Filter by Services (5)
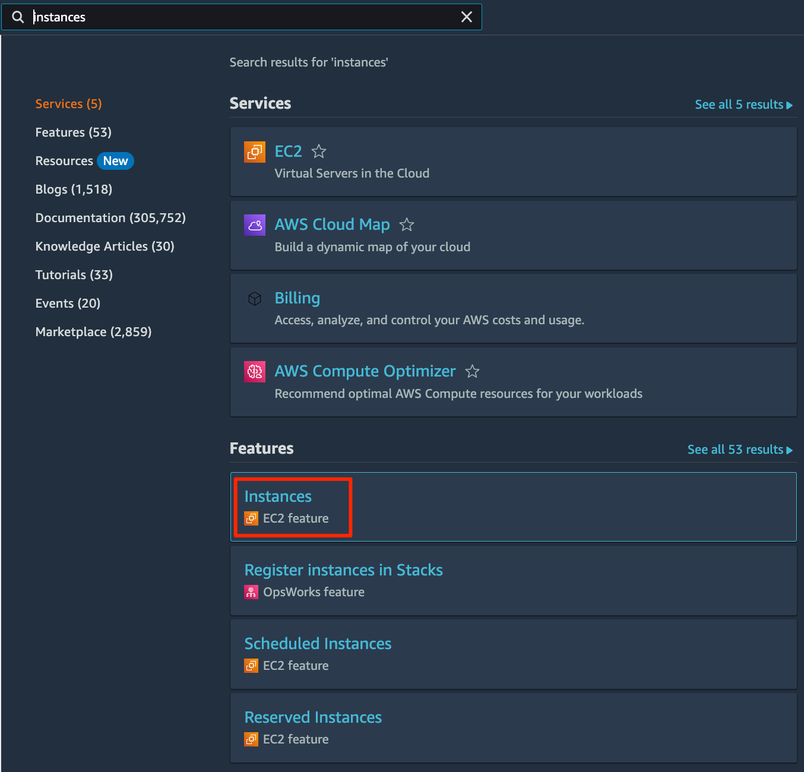804x772 pixels. [x=69, y=104]
